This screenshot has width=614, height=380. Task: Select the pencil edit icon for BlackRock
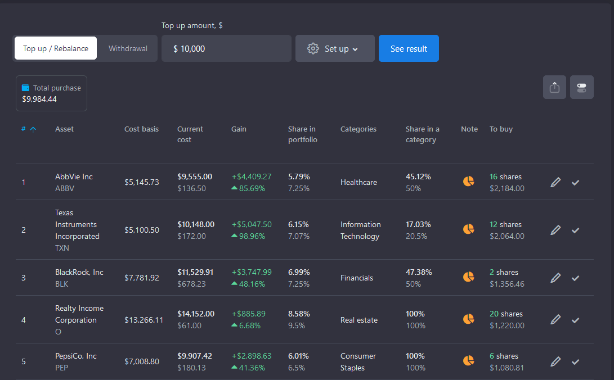555,277
